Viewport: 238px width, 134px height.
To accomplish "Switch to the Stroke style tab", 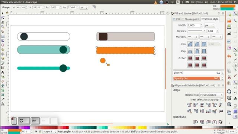I will pyautogui.click(x=210, y=19).
